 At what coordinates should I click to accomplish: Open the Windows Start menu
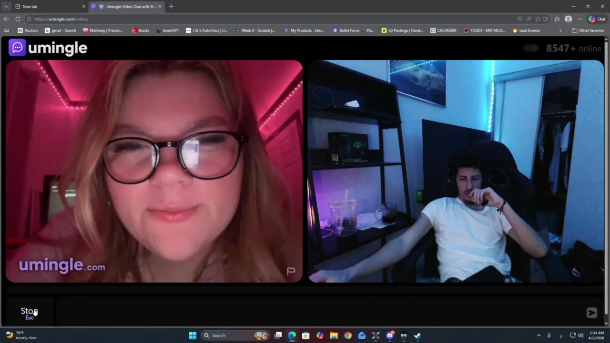click(x=193, y=335)
